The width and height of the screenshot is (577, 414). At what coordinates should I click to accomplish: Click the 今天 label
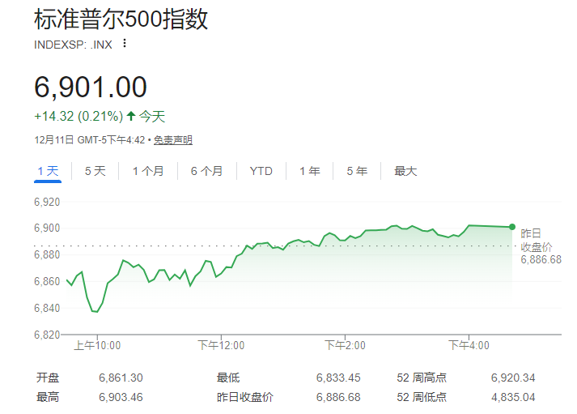[x=152, y=117]
